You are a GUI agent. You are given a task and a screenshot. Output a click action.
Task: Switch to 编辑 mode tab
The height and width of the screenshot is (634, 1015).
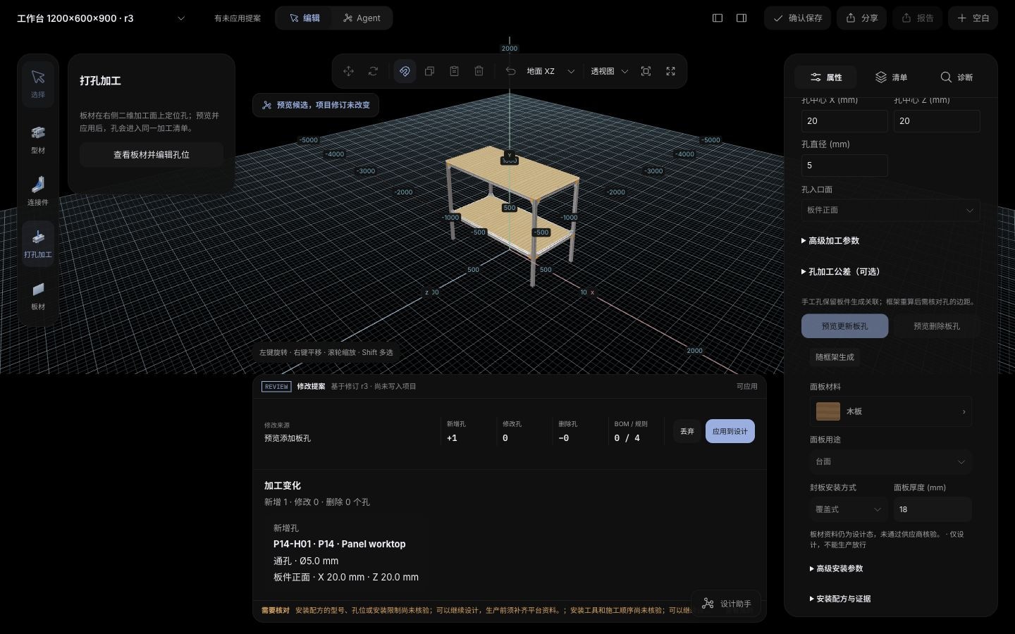coord(304,18)
